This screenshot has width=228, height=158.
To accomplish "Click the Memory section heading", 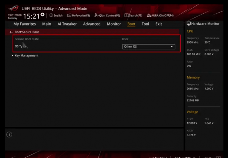I will [x=193, y=77].
